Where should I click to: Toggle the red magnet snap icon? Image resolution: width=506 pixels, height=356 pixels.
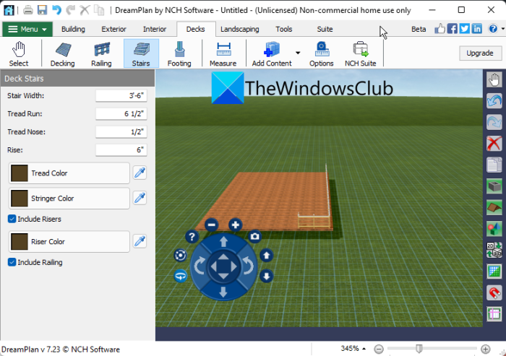coord(494,292)
